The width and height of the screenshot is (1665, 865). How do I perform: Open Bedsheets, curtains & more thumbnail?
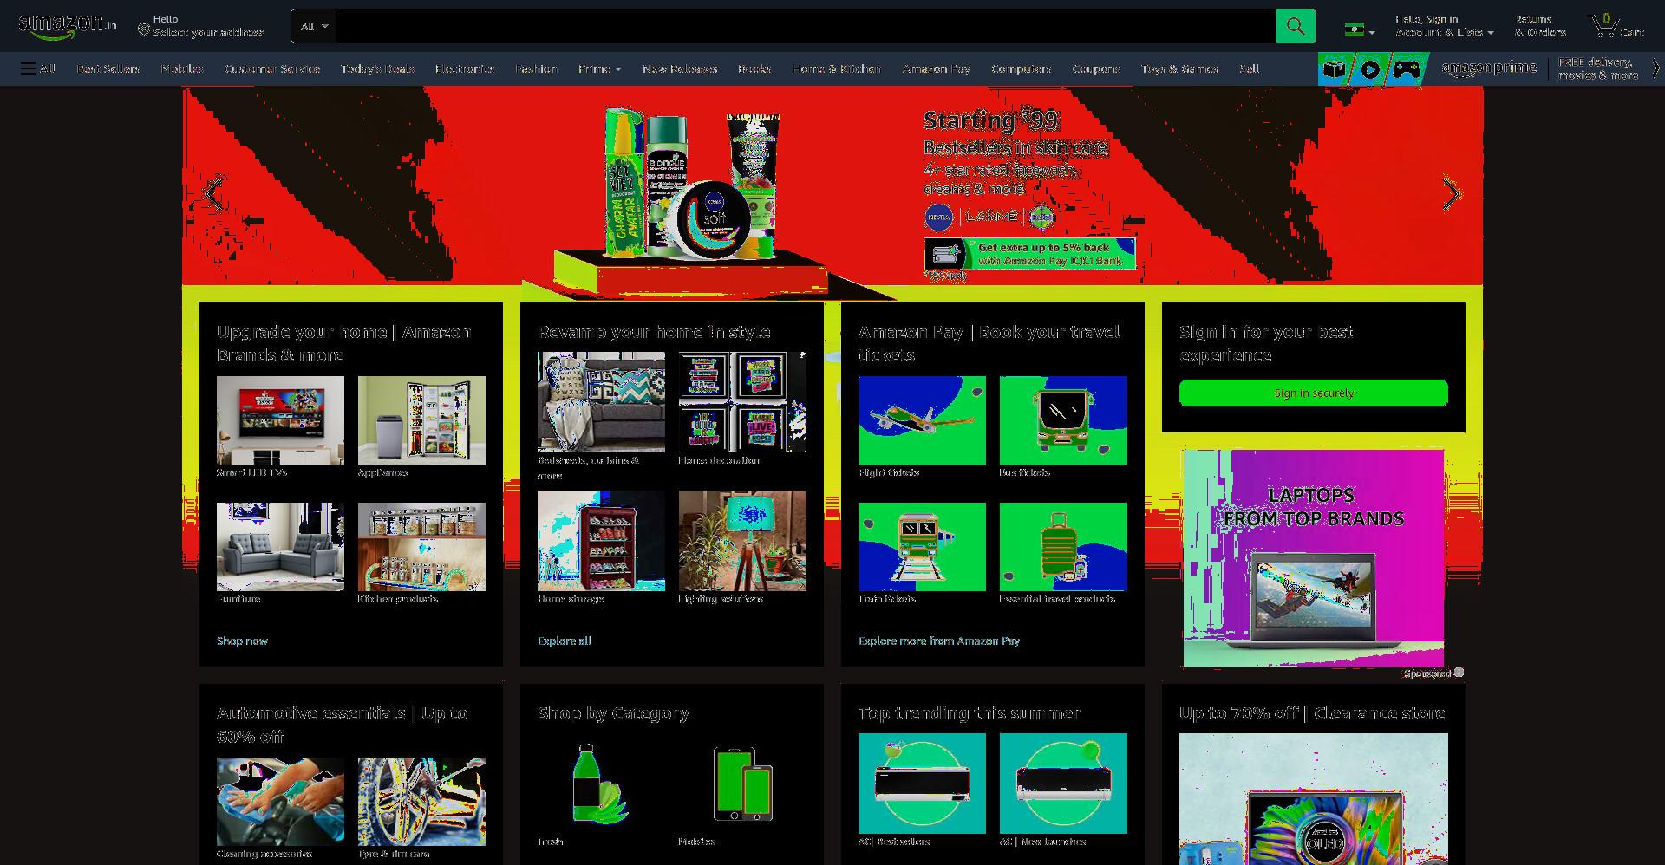[x=601, y=402]
